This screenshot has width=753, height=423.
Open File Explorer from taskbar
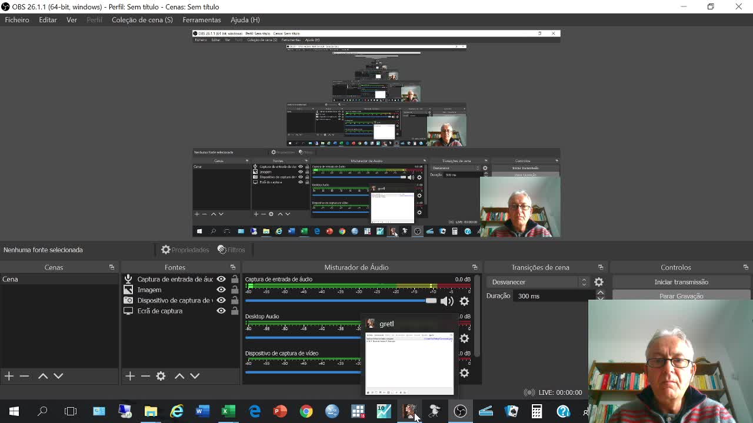pyautogui.click(x=151, y=411)
